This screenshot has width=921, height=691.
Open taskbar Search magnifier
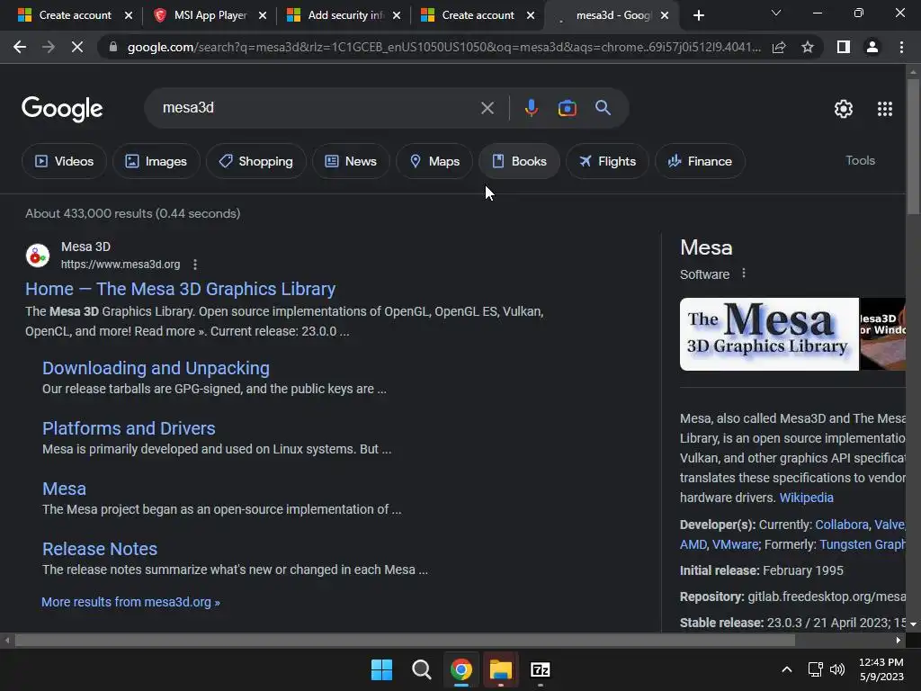click(421, 669)
